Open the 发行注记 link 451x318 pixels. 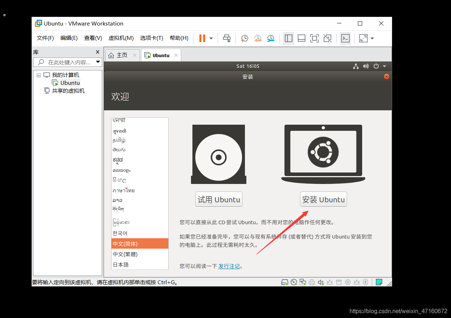[x=229, y=266]
